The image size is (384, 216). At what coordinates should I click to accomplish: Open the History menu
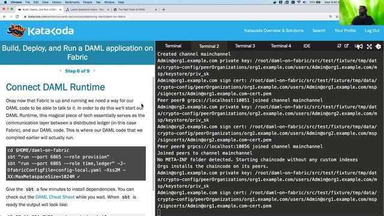(x=56, y=2)
